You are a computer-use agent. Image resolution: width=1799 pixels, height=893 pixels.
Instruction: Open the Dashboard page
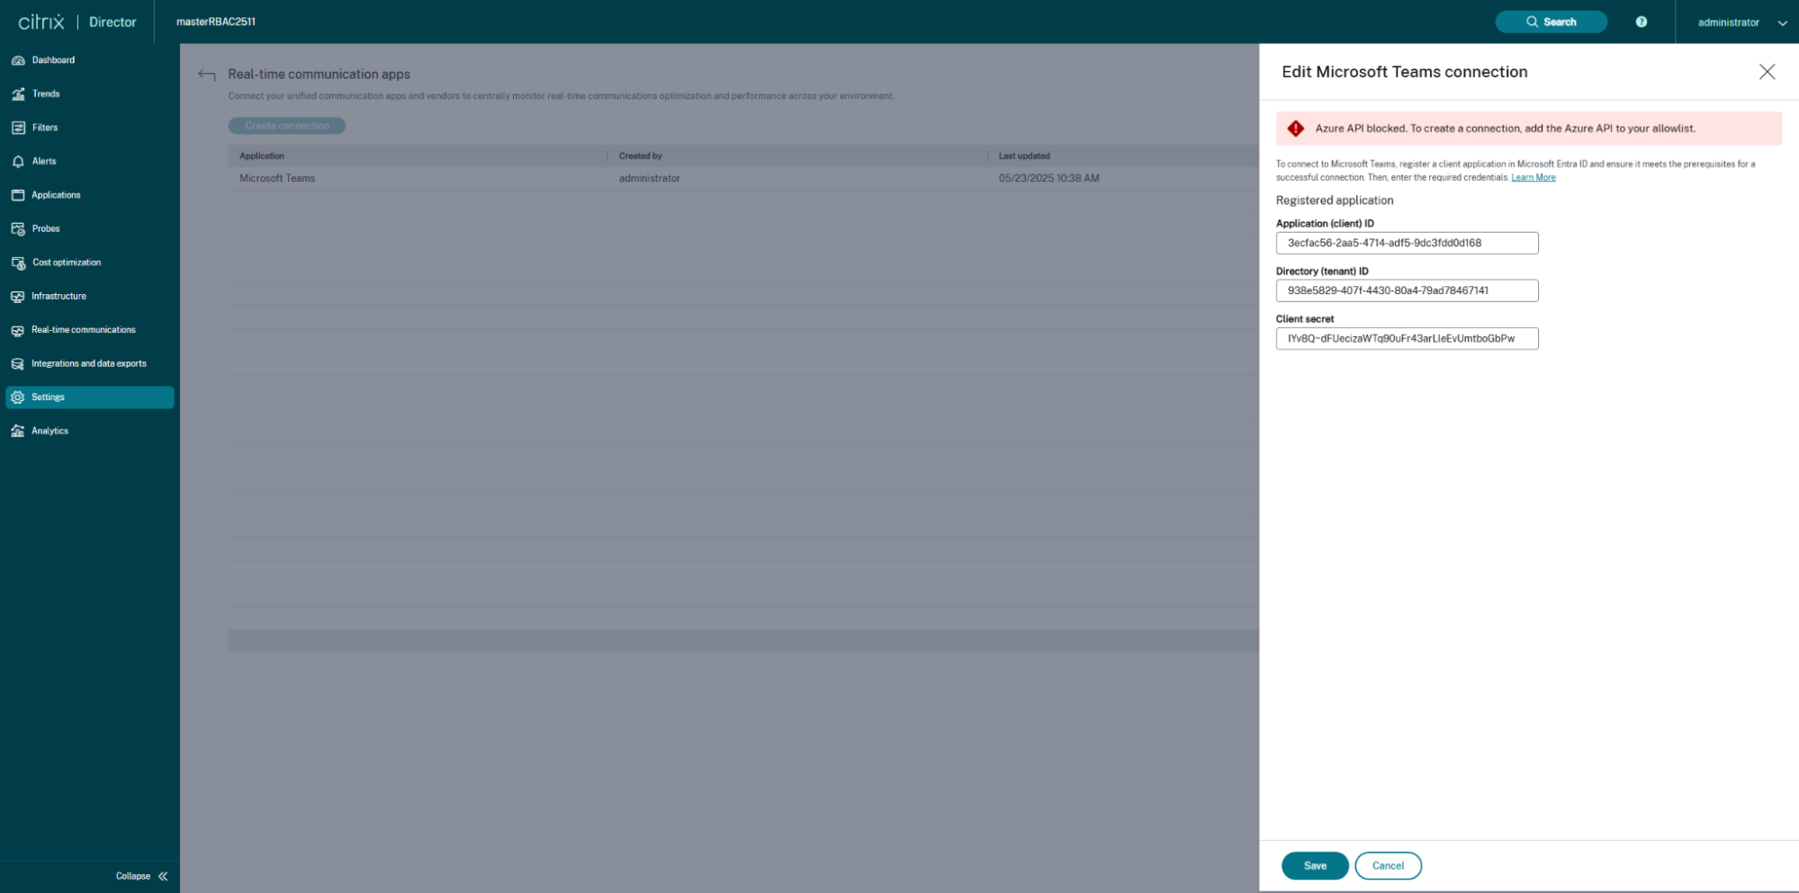tap(54, 59)
